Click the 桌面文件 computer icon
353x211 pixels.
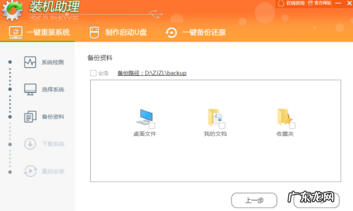[144, 117]
